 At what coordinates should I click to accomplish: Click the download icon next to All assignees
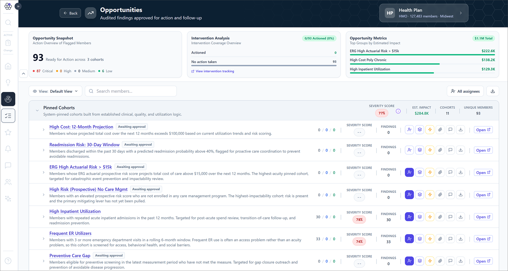pos(493,91)
